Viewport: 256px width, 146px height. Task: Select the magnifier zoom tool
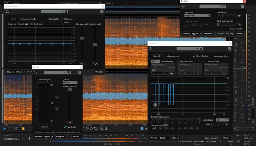pos(102,129)
